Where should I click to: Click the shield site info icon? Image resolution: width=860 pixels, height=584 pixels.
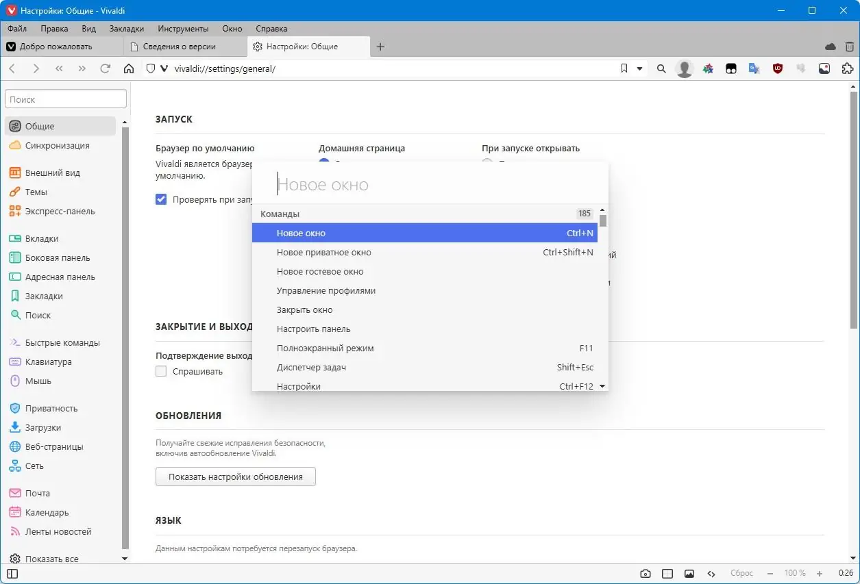click(x=151, y=68)
